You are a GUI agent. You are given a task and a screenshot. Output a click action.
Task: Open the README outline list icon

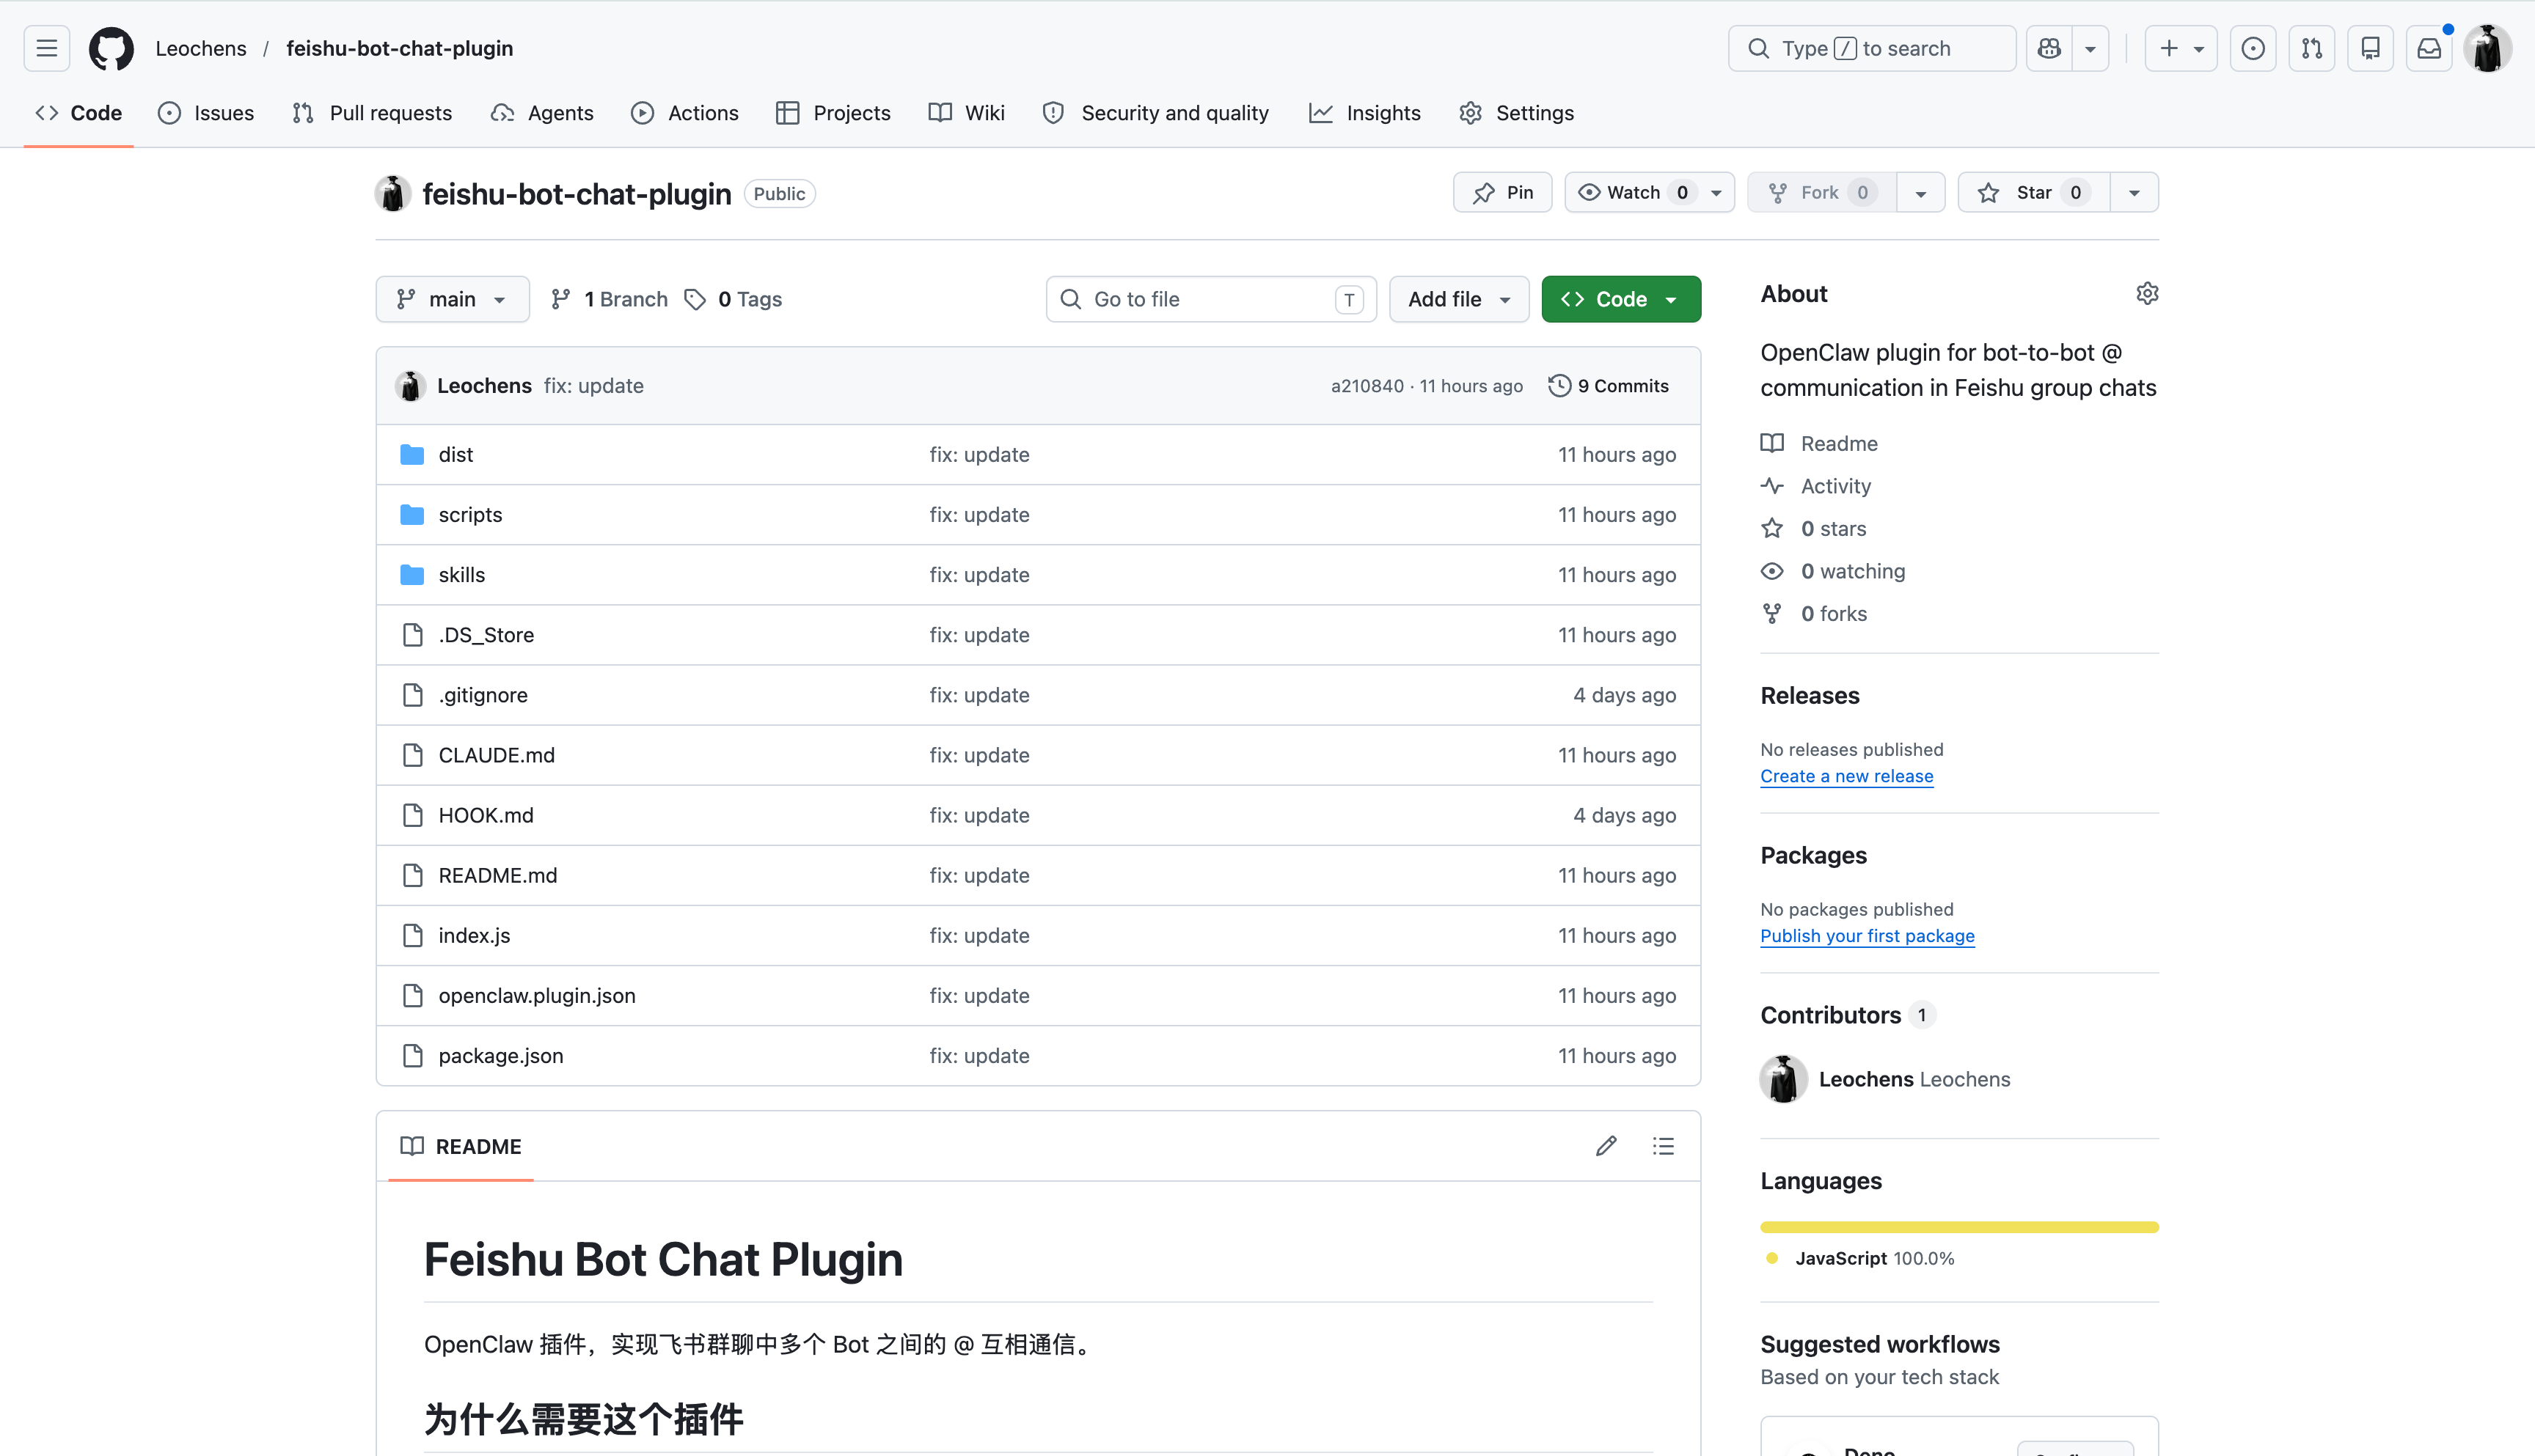click(x=1663, y=1146)
